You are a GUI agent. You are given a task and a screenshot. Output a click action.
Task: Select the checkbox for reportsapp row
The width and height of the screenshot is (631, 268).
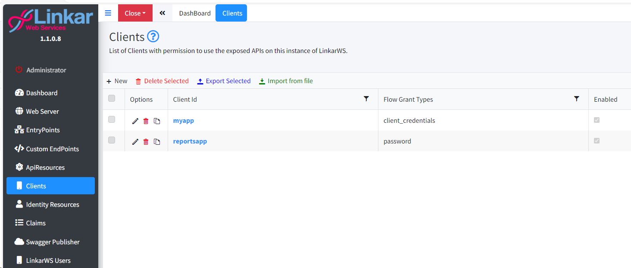(x=112, y=140)
